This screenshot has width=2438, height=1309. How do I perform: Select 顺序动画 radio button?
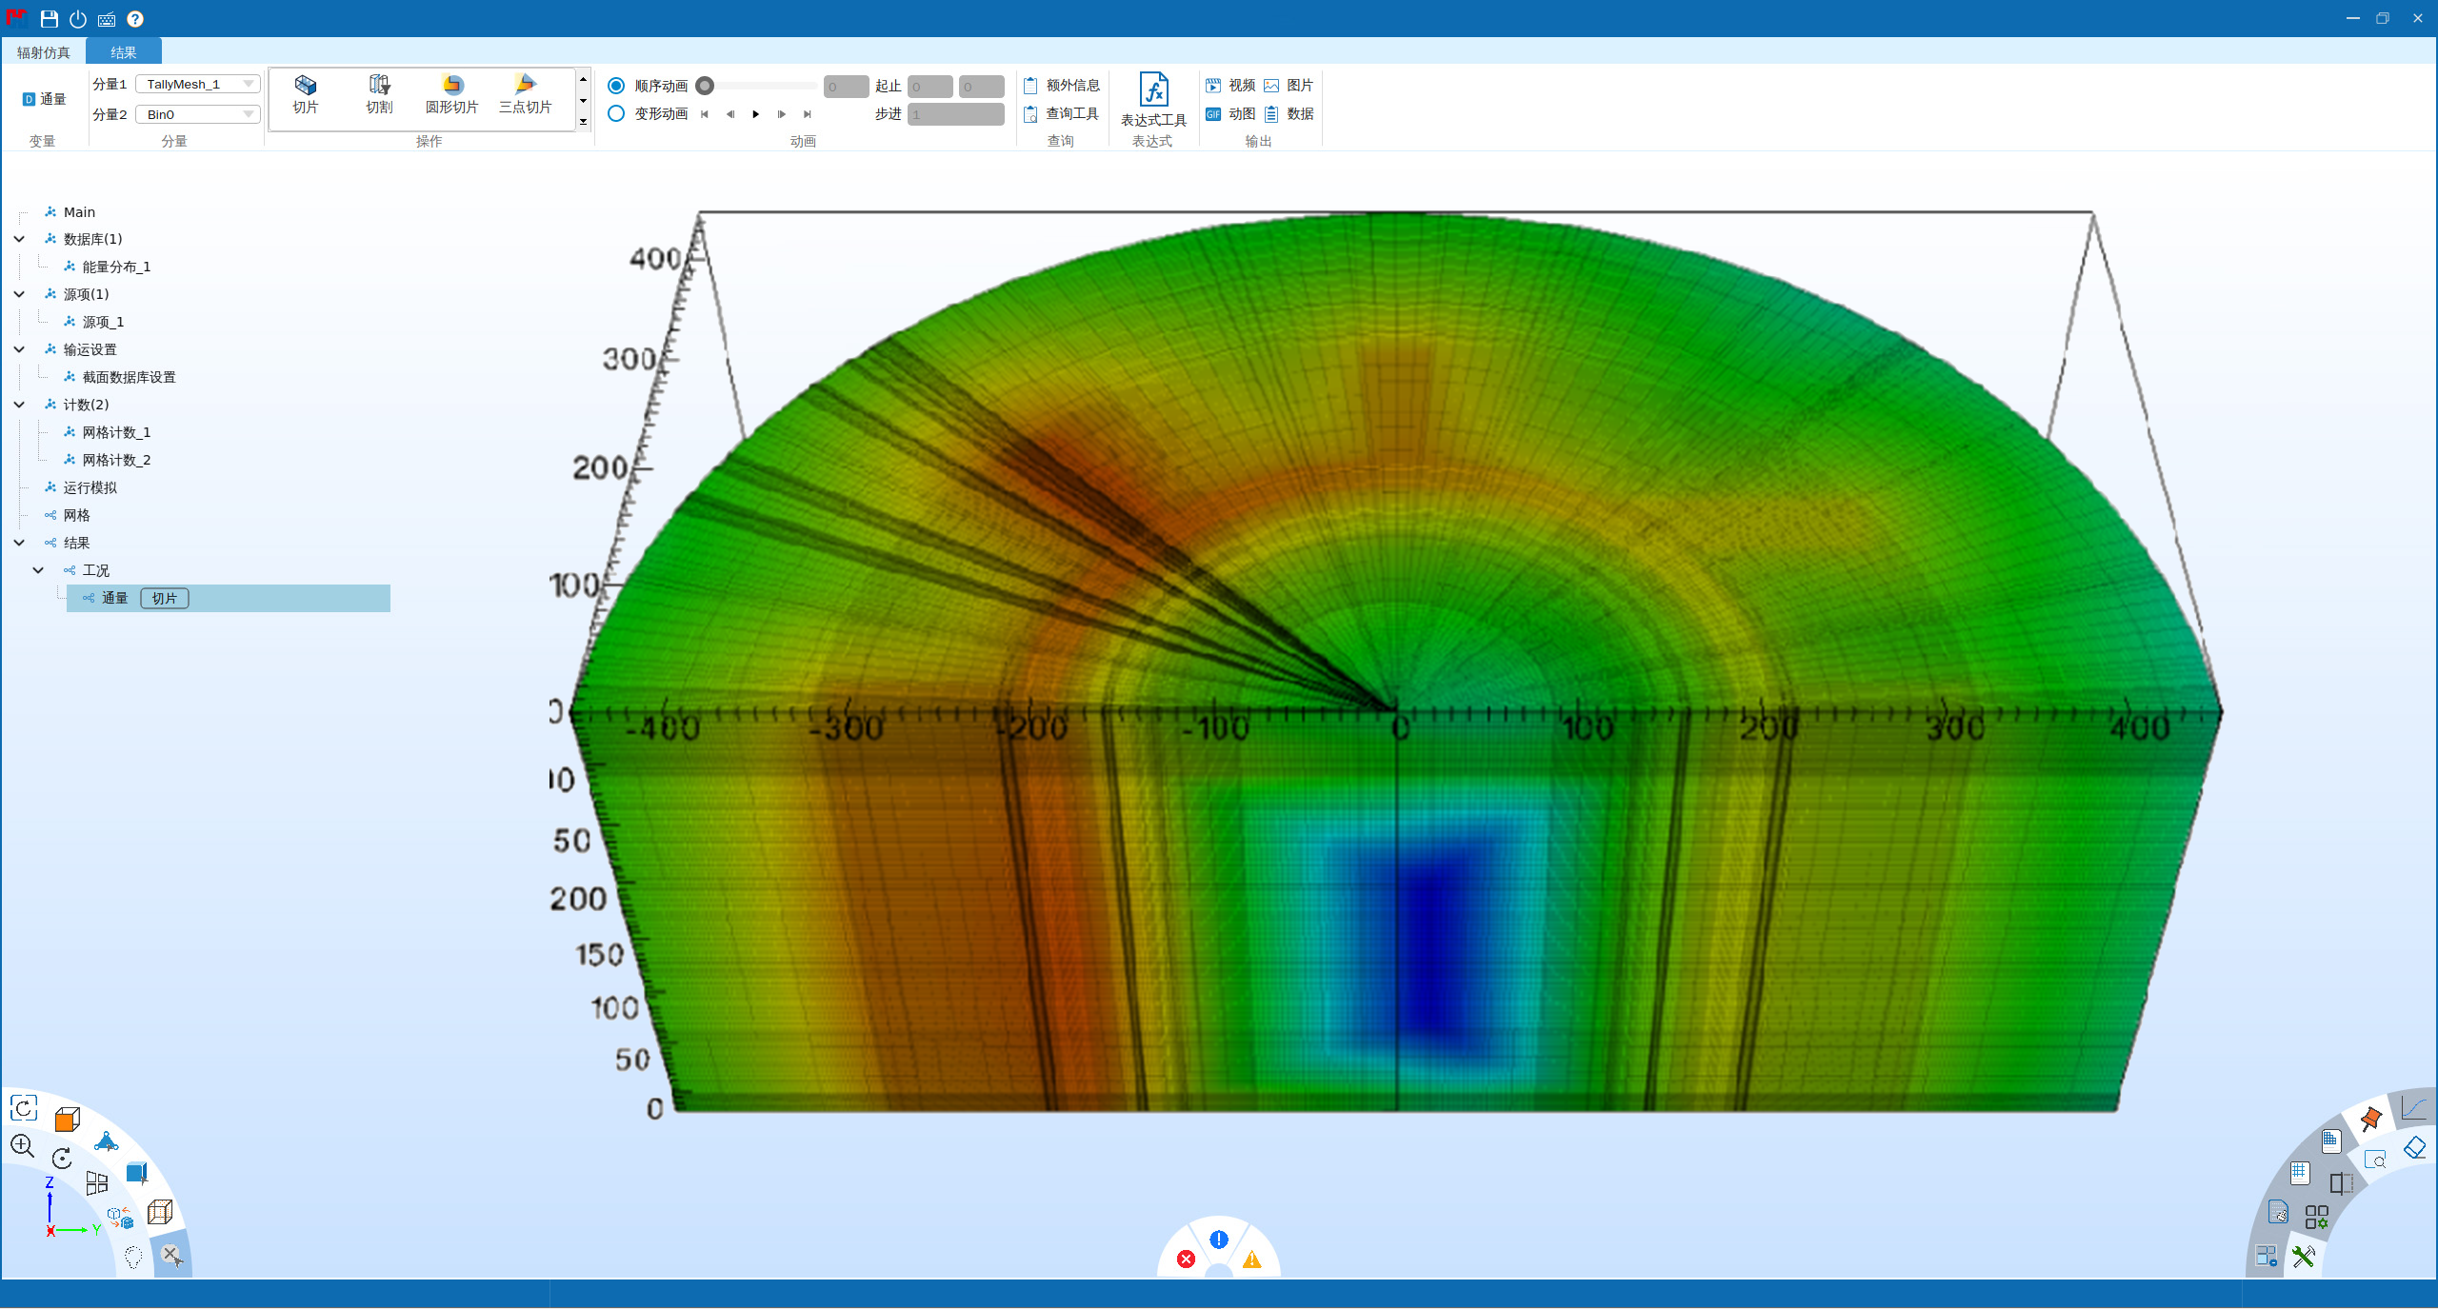coord(616,86)
